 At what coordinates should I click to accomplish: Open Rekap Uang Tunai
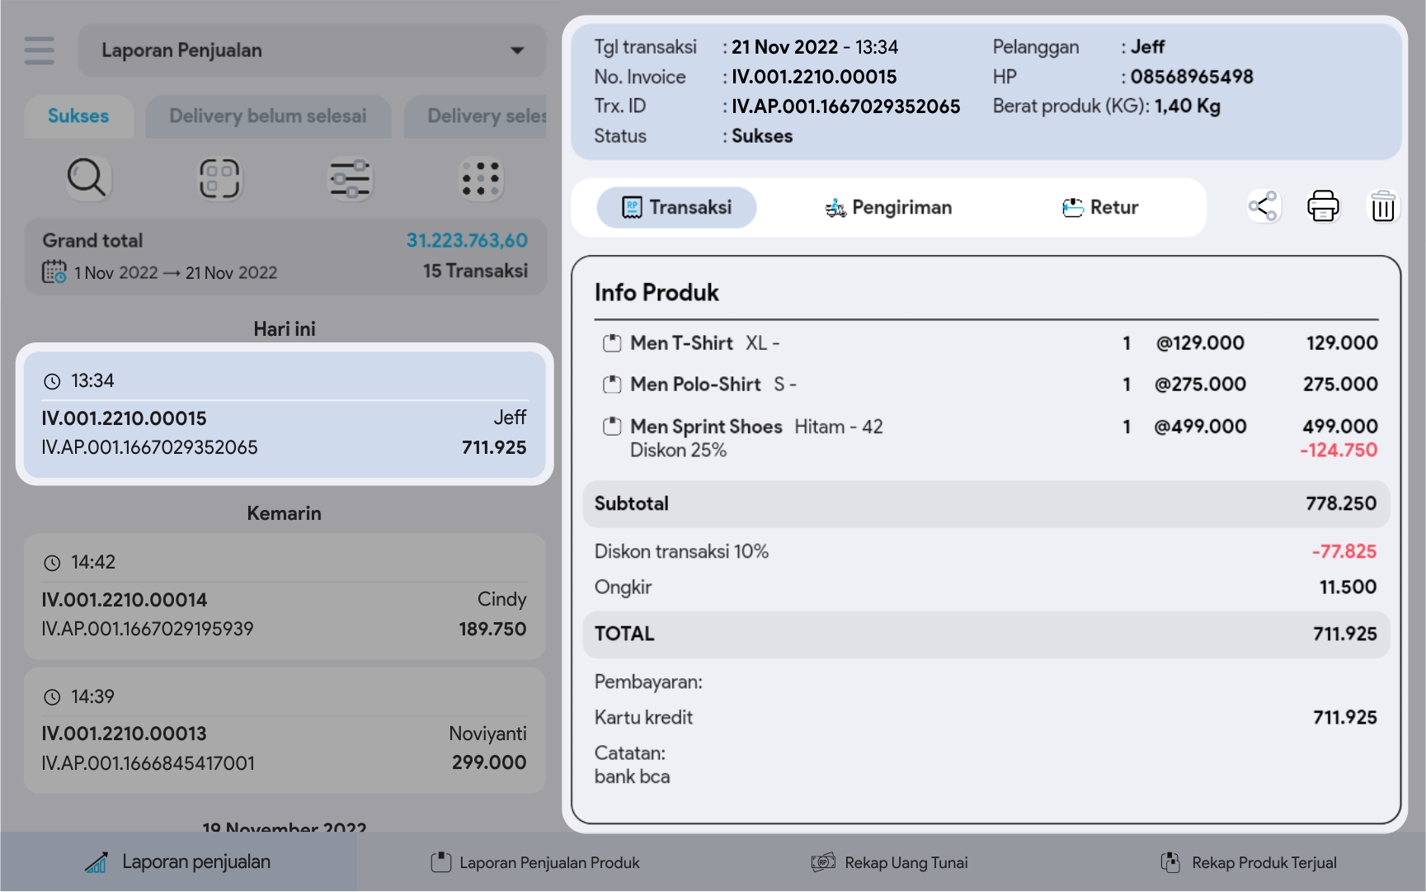pyautogui.click(x=890, y=862)
